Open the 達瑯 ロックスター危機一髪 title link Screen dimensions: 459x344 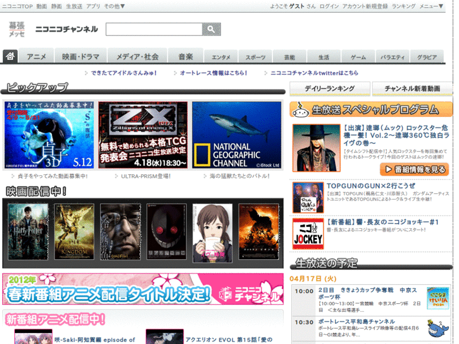tap(396, 135)
